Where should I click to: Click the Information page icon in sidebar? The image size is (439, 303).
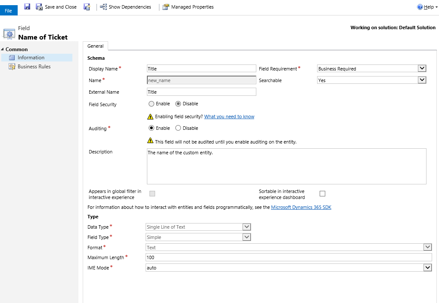pyautogui.click(x=12, y=58)
